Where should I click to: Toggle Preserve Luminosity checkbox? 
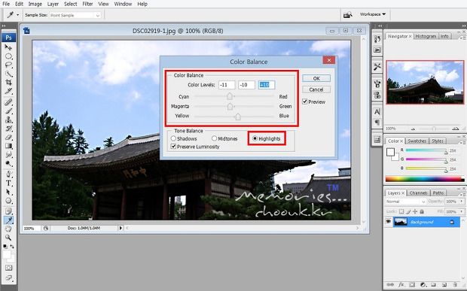coord(173,147)
